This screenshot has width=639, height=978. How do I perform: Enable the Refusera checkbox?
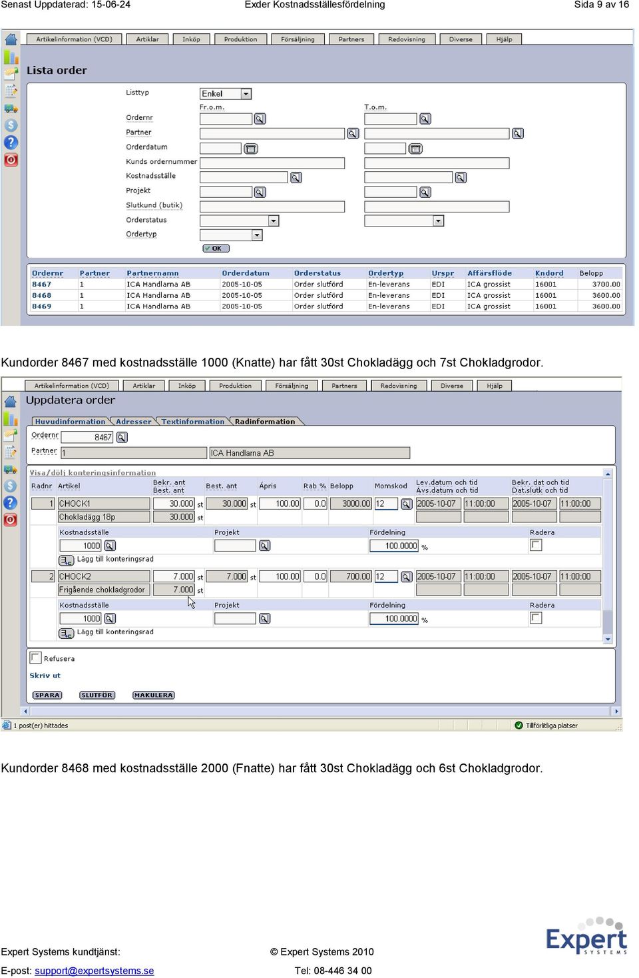pos(36,657)
